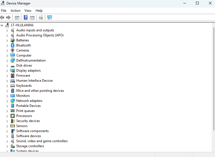
Task: Expand the Network adapters chevron
Action: [7, 101]
